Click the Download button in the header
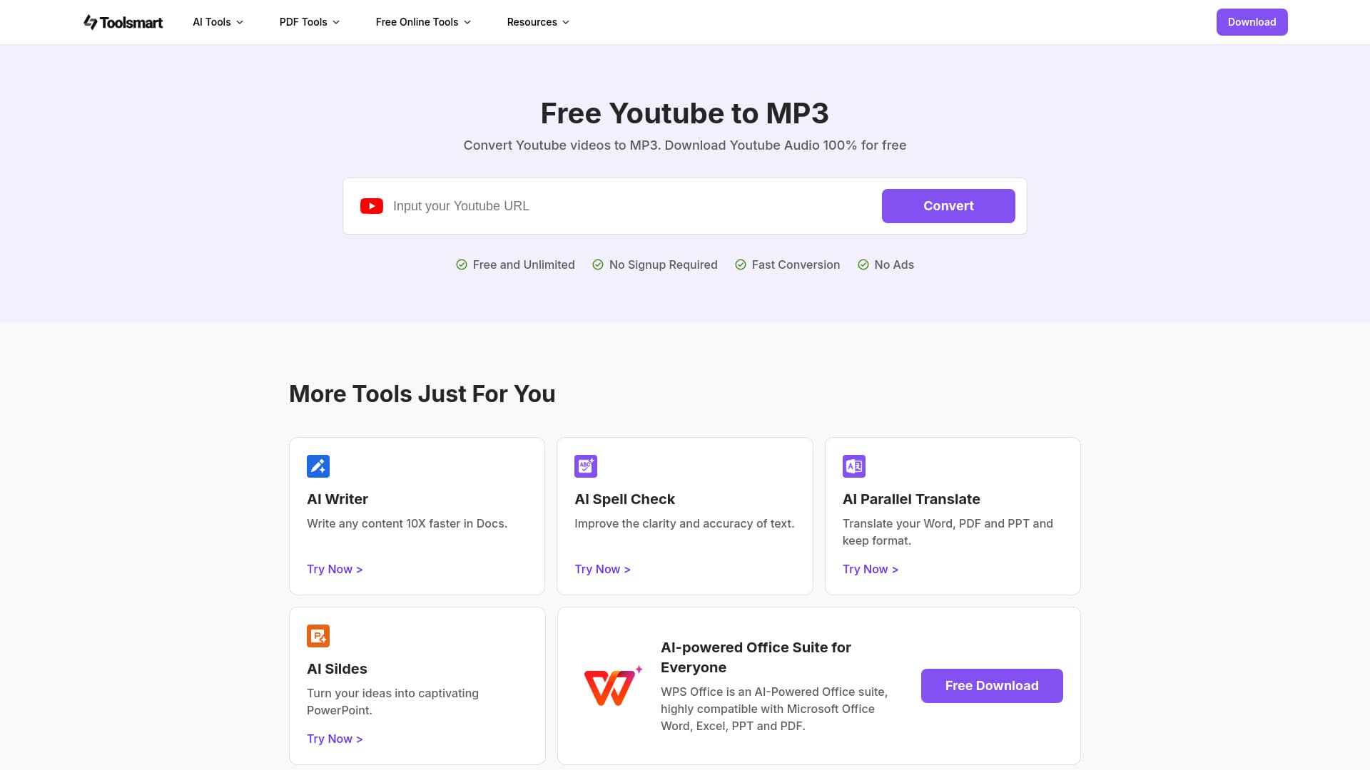Screen dimensions: 1370x770 pos(1252,22)
